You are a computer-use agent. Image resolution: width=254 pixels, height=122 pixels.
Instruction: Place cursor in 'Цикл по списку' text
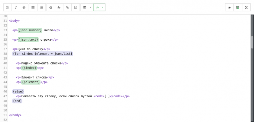click(30, 49)
